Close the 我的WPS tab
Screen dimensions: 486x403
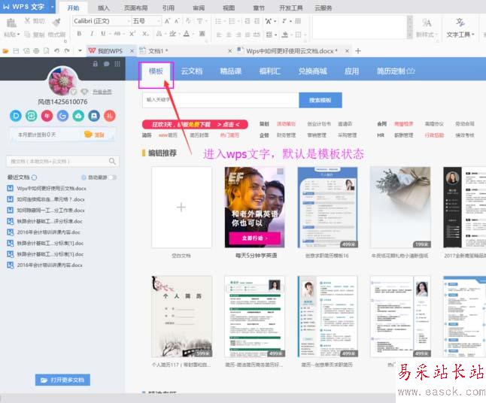point(132,51)
